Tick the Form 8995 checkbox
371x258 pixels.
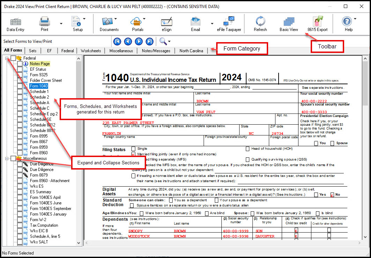tap(20, 136)
